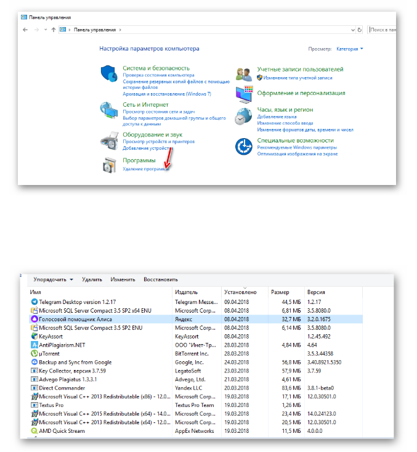Click the Изменить toolbar command

coord(123,279)
